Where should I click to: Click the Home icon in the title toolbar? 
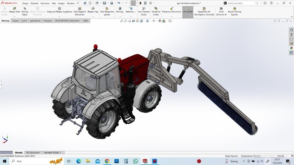[85, 3]
